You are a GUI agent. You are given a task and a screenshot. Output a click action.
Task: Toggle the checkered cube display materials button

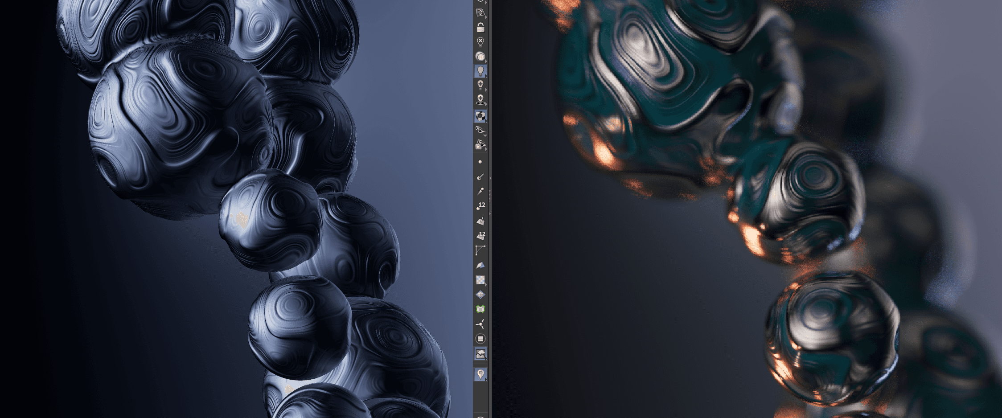click(x=480, y=116)
